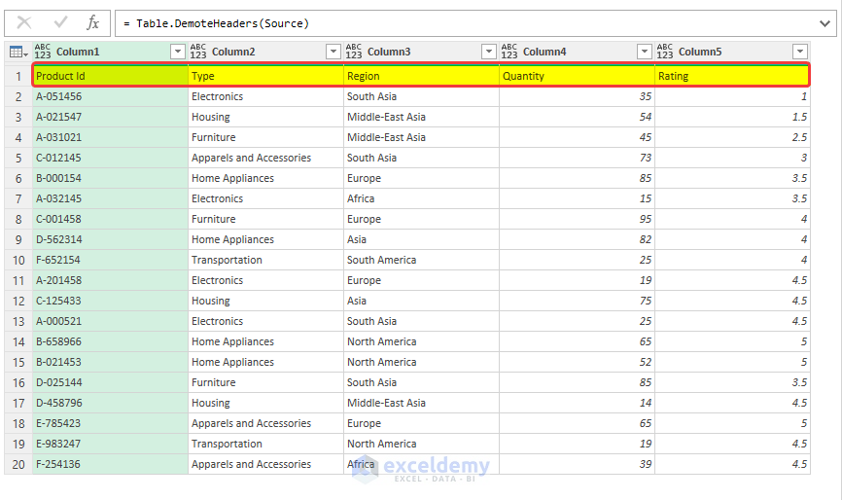842x500 pixels.
Task: Select cell C-125433
Action: pyautogui.click(x=110, y=301)
